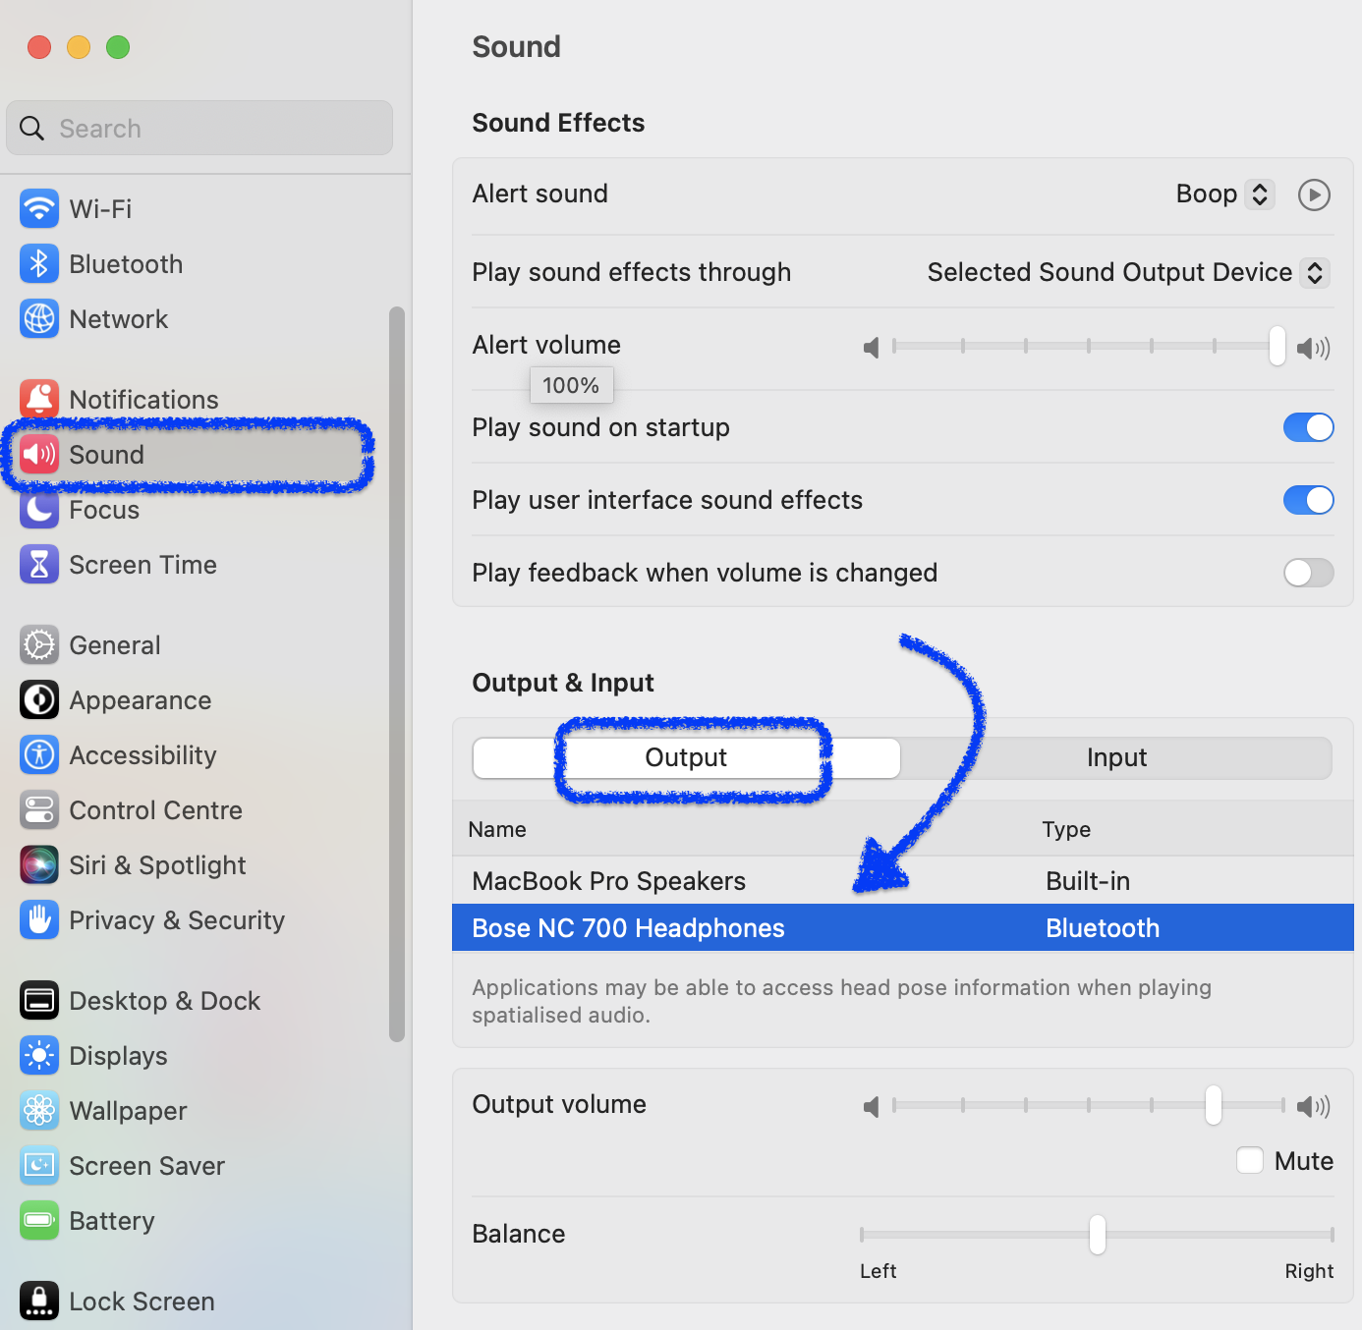Select the Wi-Fi label in the sidebar
Screen dimensions: 1362x1330
100,209
